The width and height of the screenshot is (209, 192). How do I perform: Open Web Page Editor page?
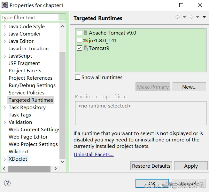tap(28, 137)
